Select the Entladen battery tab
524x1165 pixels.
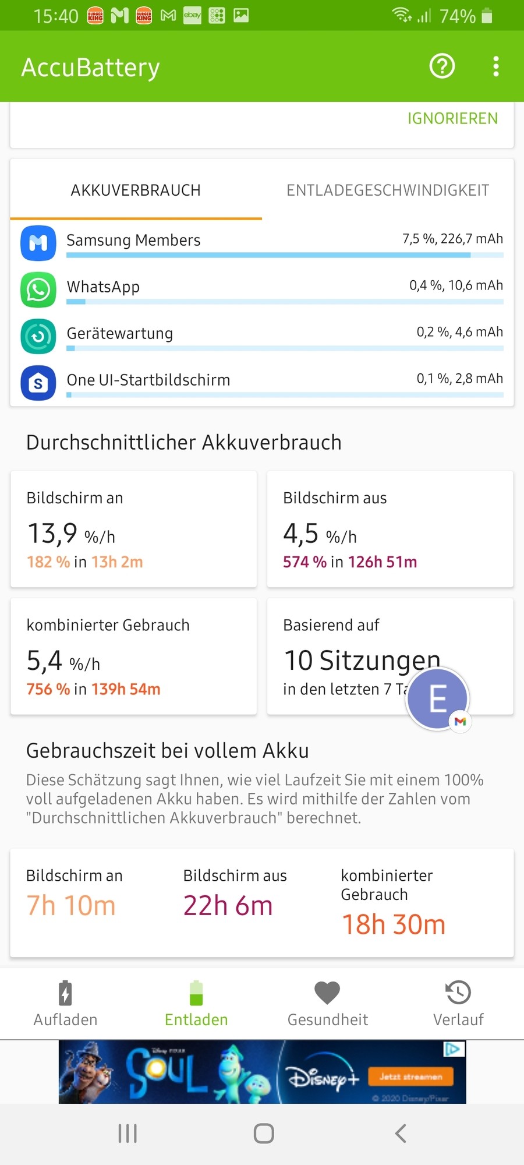pos(196,1004)
